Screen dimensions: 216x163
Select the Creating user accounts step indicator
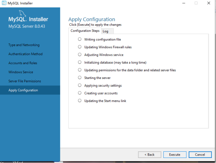pyautogui.click(x=80, y=93)
